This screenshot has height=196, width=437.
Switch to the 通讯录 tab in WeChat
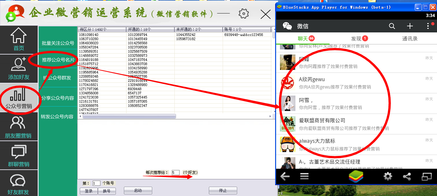[410, 38]
